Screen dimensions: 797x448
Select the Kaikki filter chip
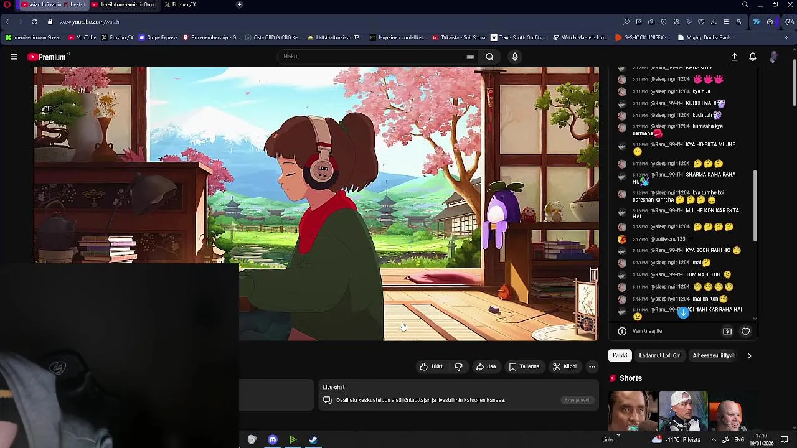point(620,355)
